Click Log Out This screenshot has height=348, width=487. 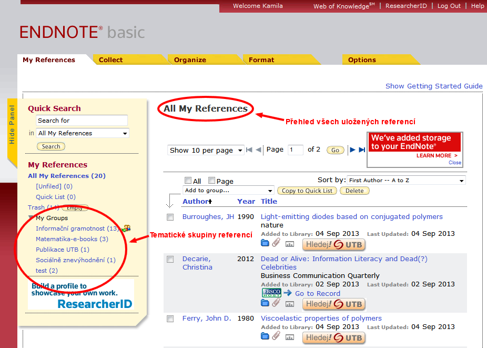[x=449, y=6]
